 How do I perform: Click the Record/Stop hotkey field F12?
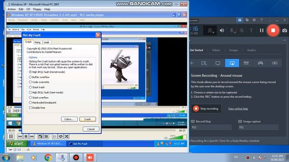(x=211, y=127)
